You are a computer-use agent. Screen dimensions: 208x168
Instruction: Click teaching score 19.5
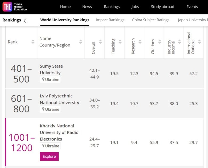(114, 73)
